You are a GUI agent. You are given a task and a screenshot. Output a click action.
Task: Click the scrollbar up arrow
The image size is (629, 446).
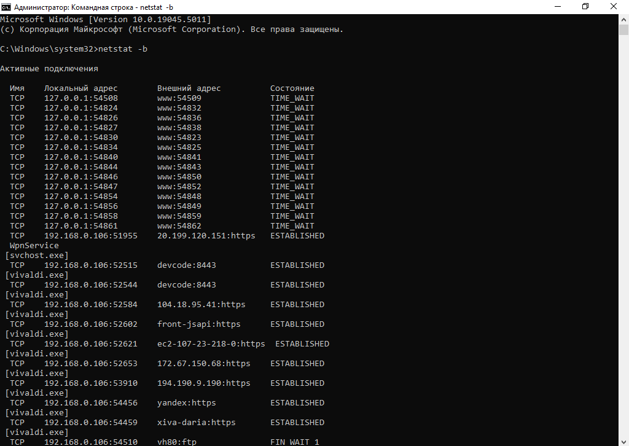click(x=623, y=18)
